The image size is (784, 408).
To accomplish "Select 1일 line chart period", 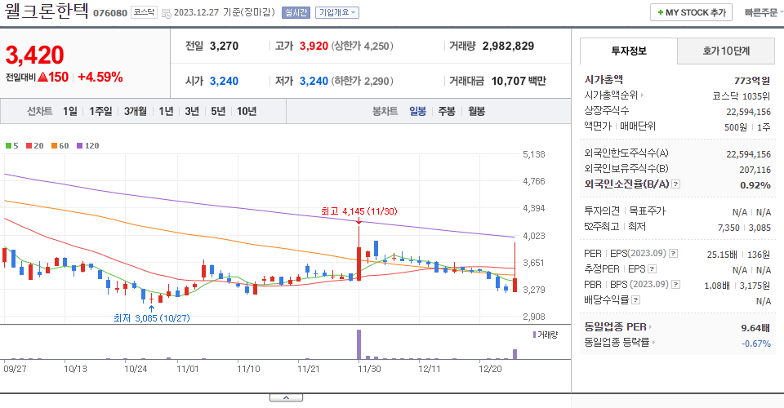I will (70, 111).
